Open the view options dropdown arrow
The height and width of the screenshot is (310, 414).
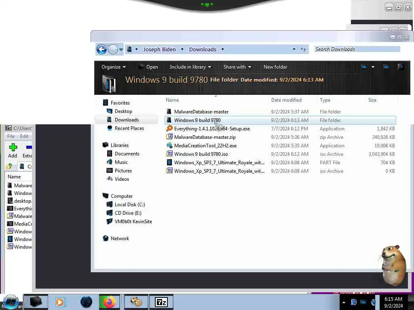[373, 67]
